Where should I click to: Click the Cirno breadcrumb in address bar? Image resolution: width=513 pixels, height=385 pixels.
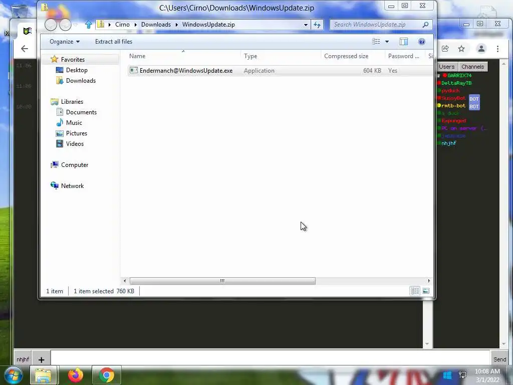(x=122, y=25)
